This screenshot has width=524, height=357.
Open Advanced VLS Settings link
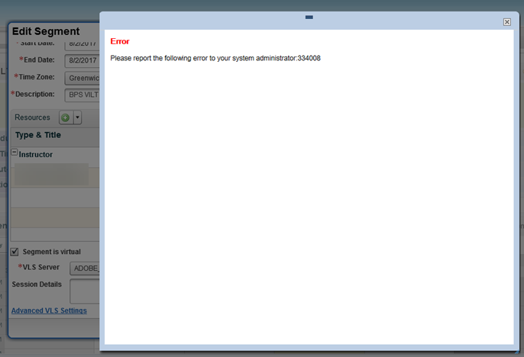coord(49,310)
